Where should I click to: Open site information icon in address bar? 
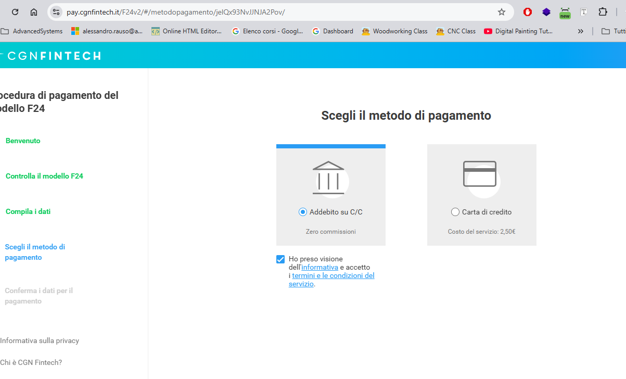56,12
